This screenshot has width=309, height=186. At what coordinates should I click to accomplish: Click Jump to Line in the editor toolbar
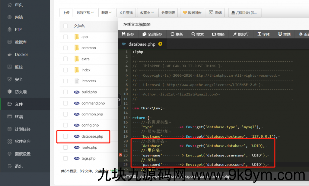pos(234,34)
